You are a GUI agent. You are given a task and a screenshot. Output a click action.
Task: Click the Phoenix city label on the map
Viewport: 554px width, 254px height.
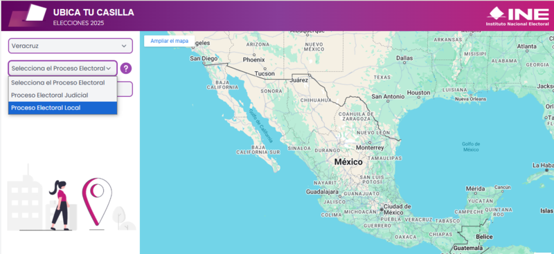tap(253, 60)
